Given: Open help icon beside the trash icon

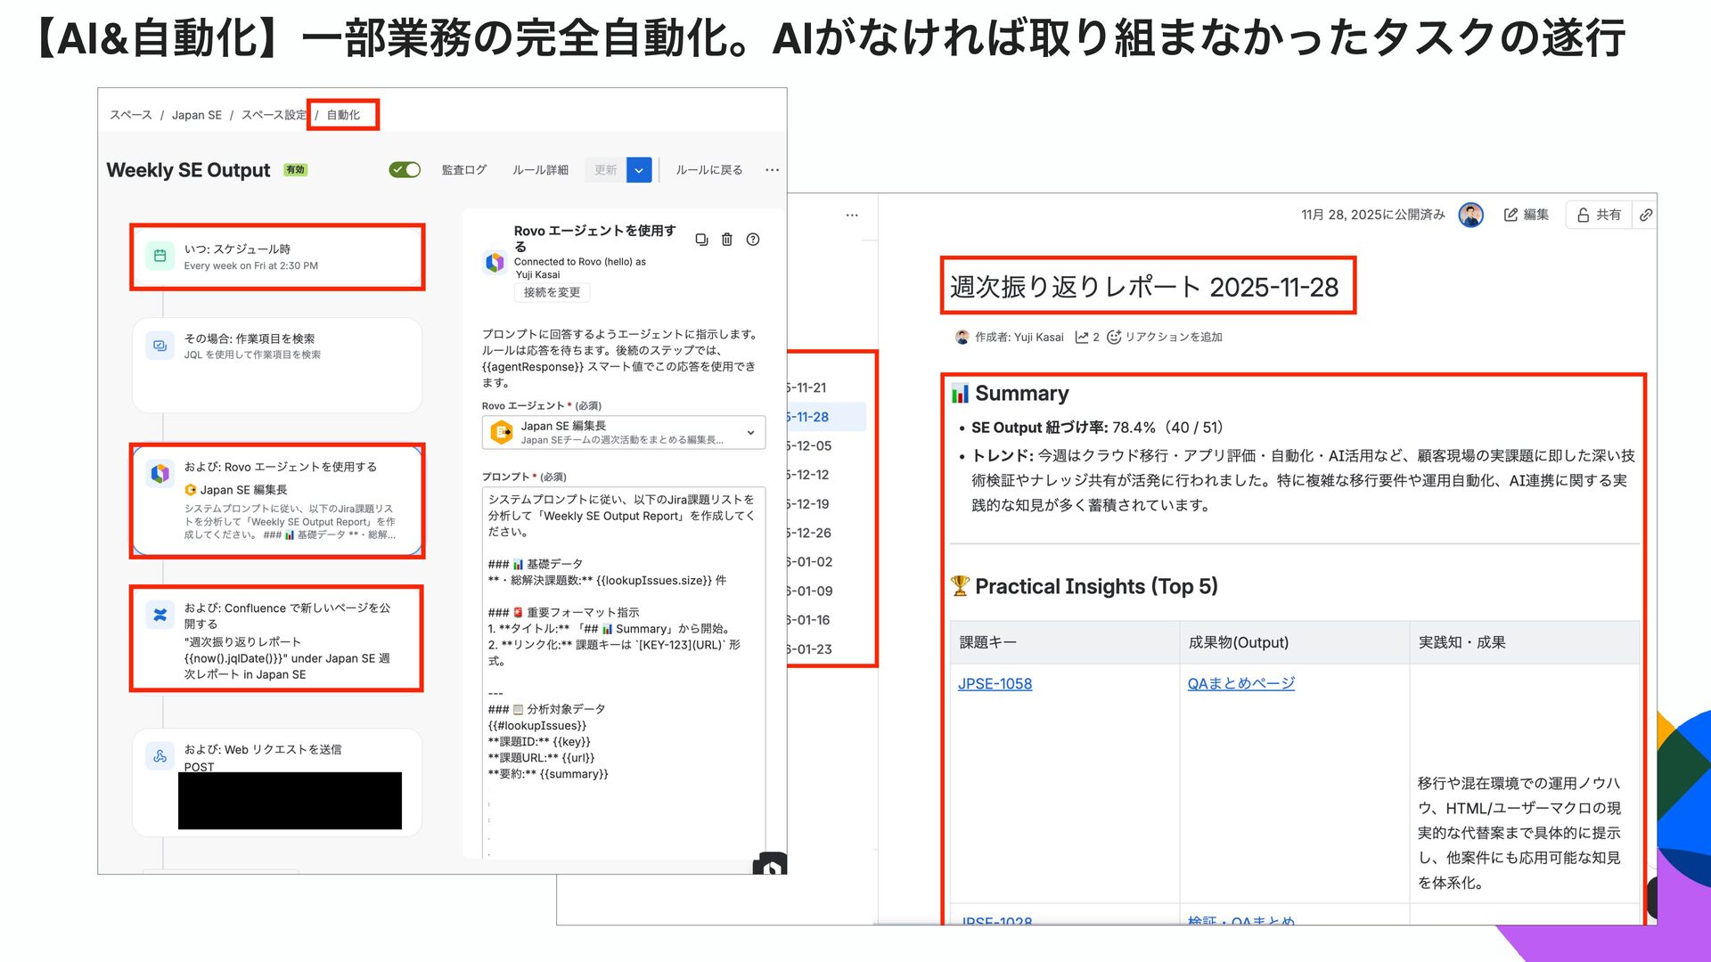Looking at the screenshot, I should 753,240.
